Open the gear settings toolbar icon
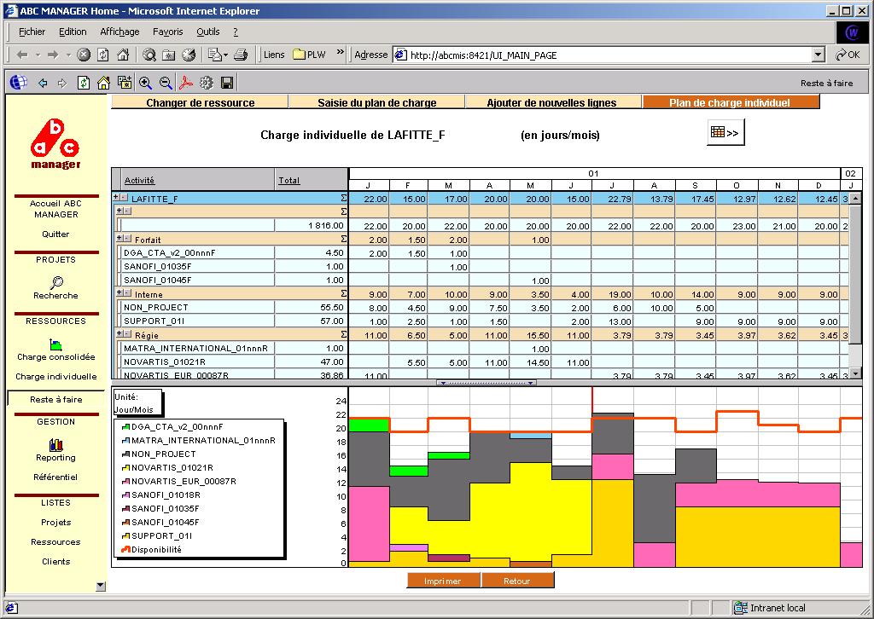 [207, 83]
